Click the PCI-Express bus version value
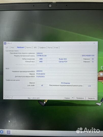 click(66, 83)
